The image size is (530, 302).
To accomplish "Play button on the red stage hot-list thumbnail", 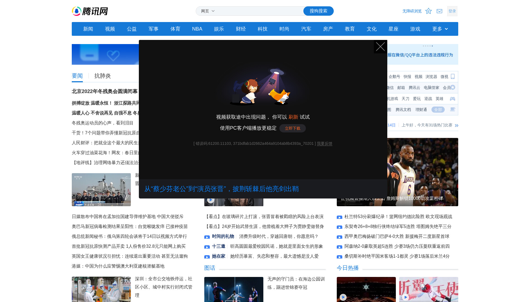I will (343, 297).
